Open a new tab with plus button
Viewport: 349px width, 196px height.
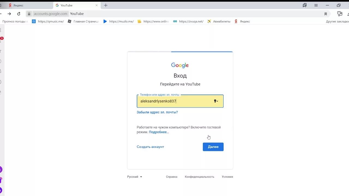pyautogui.click(x=106, y=5)
